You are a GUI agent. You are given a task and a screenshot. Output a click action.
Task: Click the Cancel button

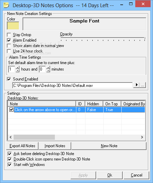pyautogui.click(x=136, y=175)
